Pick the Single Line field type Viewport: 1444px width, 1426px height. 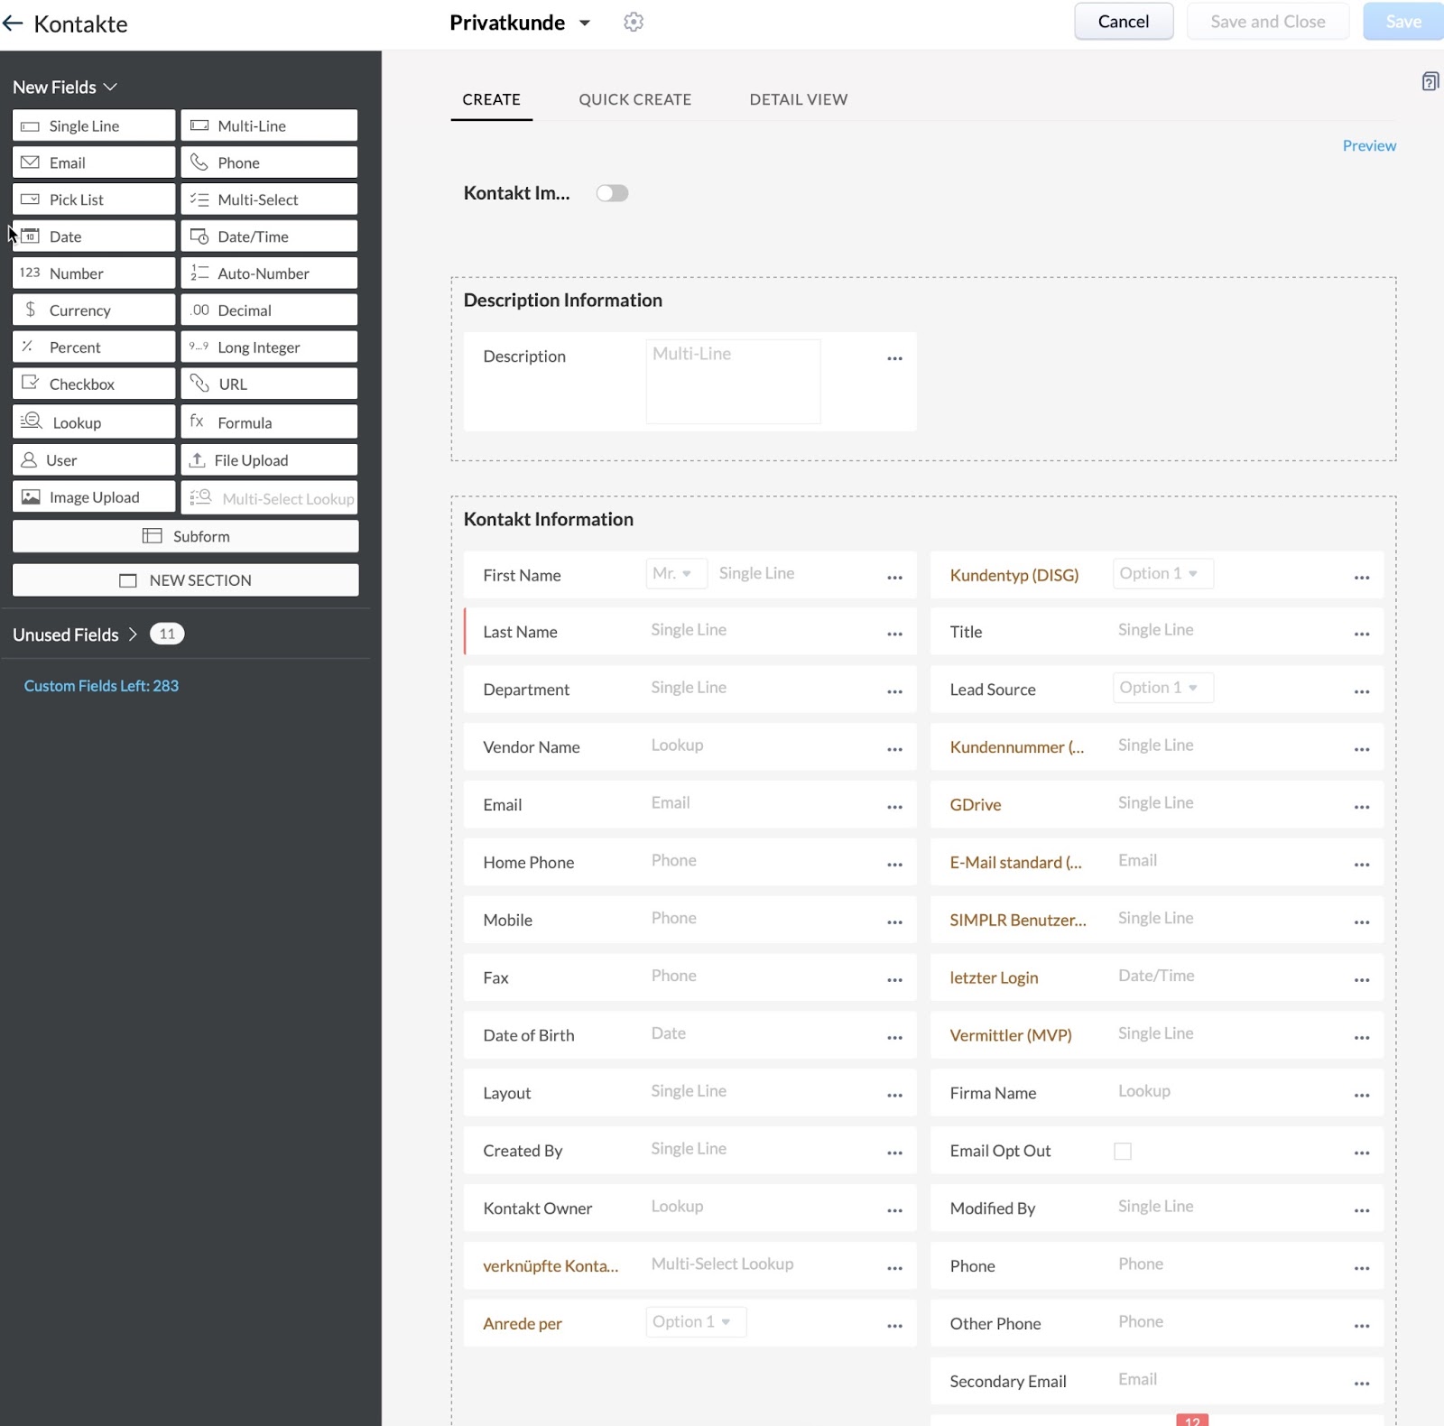(94, 125)
